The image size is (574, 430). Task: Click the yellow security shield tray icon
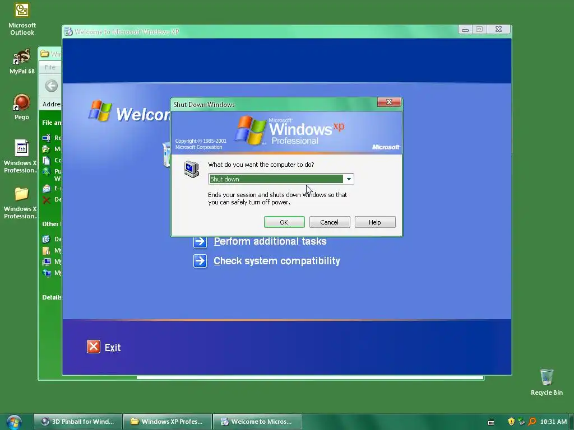(x=511, y=422)
